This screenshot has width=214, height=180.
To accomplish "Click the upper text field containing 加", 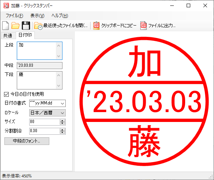I will [39, 51].
